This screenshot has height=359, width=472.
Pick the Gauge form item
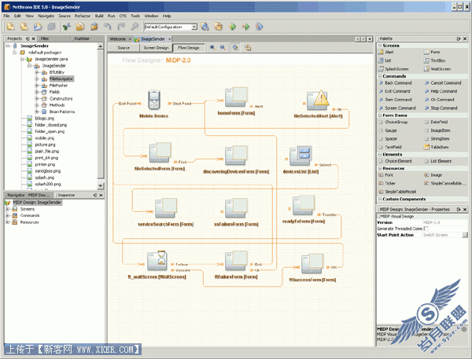coord(388,130)
